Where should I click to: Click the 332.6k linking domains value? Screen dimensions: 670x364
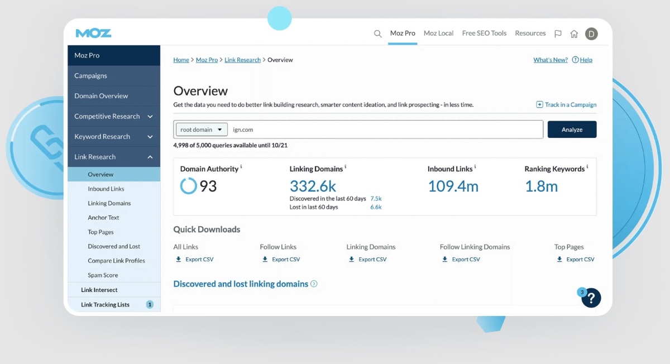tap(313, 186)
